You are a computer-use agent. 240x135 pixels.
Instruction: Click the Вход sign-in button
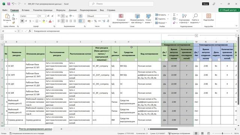pyautogui.click(x=205, y=4)
